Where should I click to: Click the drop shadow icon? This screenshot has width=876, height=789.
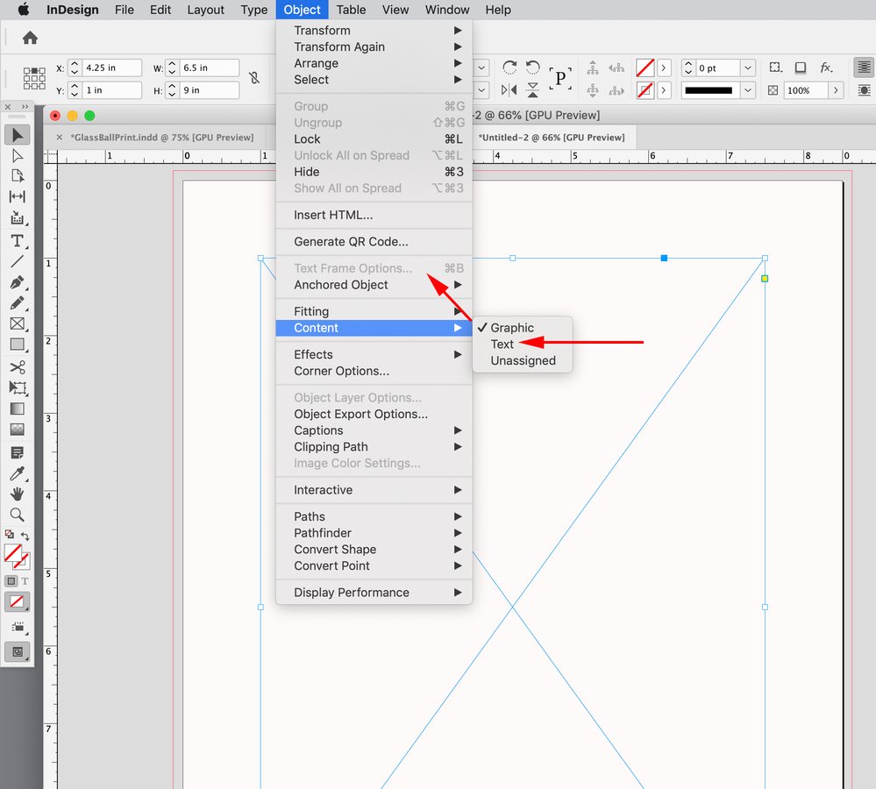pyautogui.click(x=801, y=68)
